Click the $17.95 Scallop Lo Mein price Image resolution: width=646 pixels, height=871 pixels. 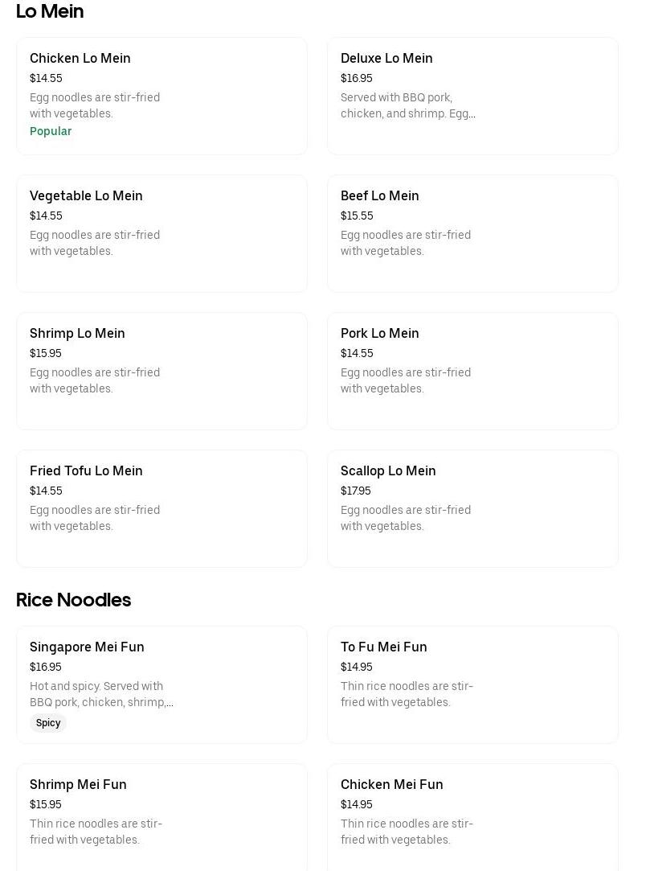(x=355, y=491)
